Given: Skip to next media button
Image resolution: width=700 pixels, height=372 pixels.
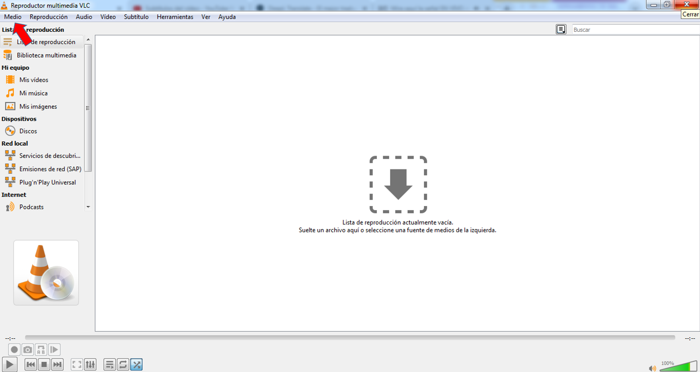Looking at the screenshot, I should pos(57,364).
